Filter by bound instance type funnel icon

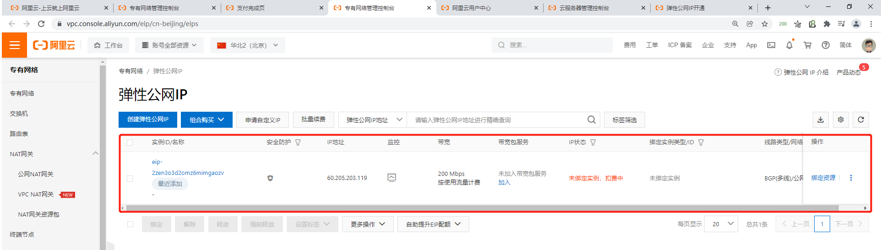[701, 142]
